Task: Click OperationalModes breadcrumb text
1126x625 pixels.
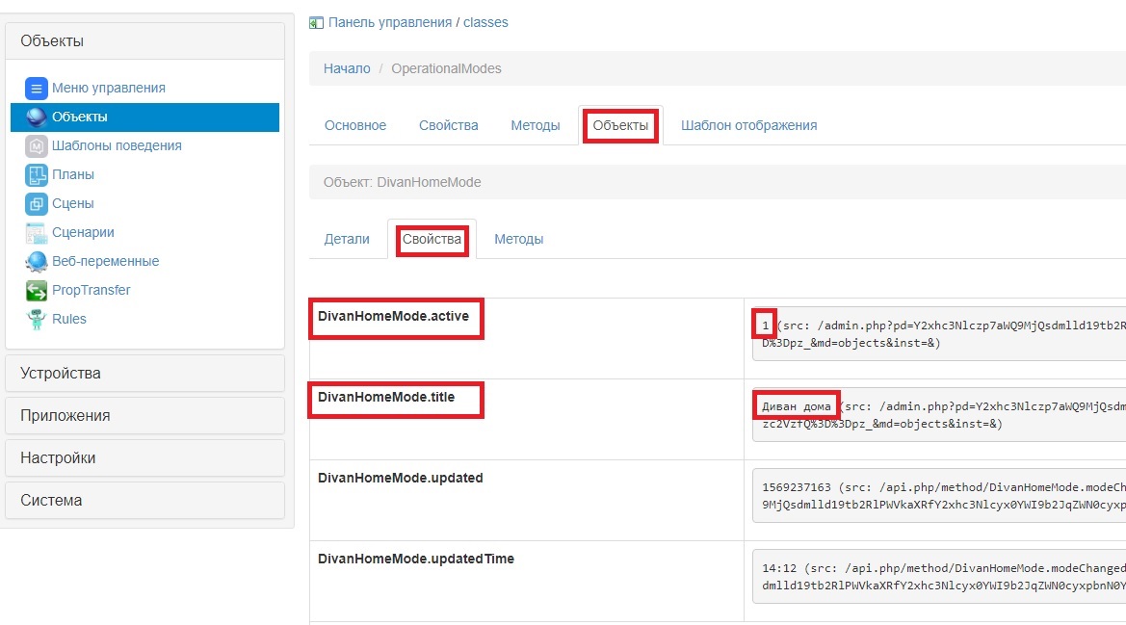Action: pos(446,69)
